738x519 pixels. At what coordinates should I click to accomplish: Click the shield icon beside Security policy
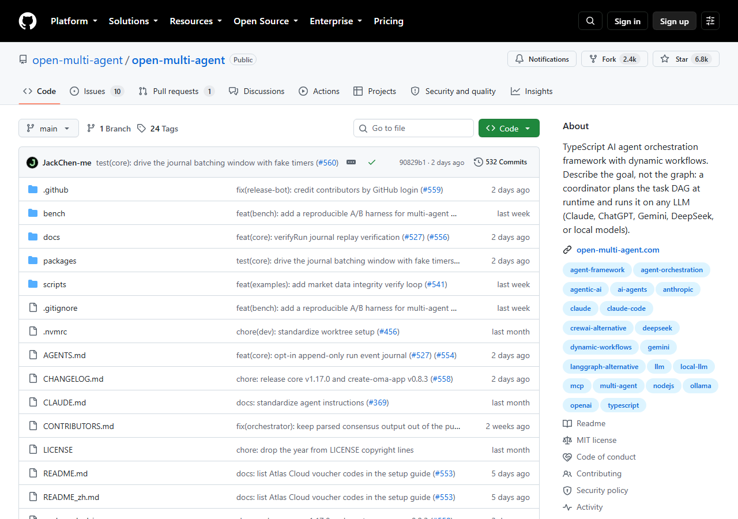pyautogui.click(x=567, y=490)
